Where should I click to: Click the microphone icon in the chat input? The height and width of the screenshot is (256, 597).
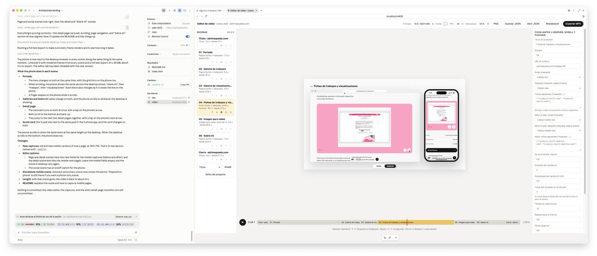[x=136, y=232]
